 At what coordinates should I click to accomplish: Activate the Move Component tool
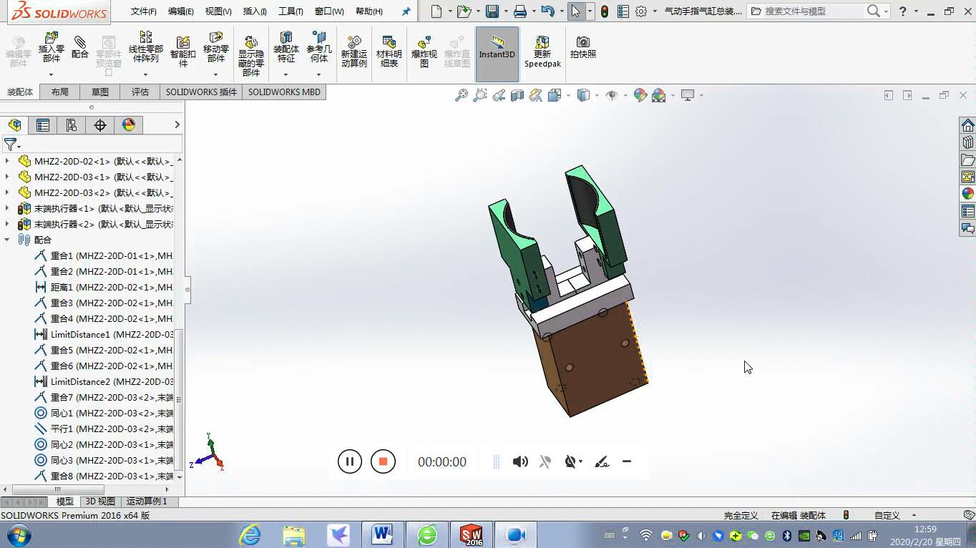tap(216, 50)
